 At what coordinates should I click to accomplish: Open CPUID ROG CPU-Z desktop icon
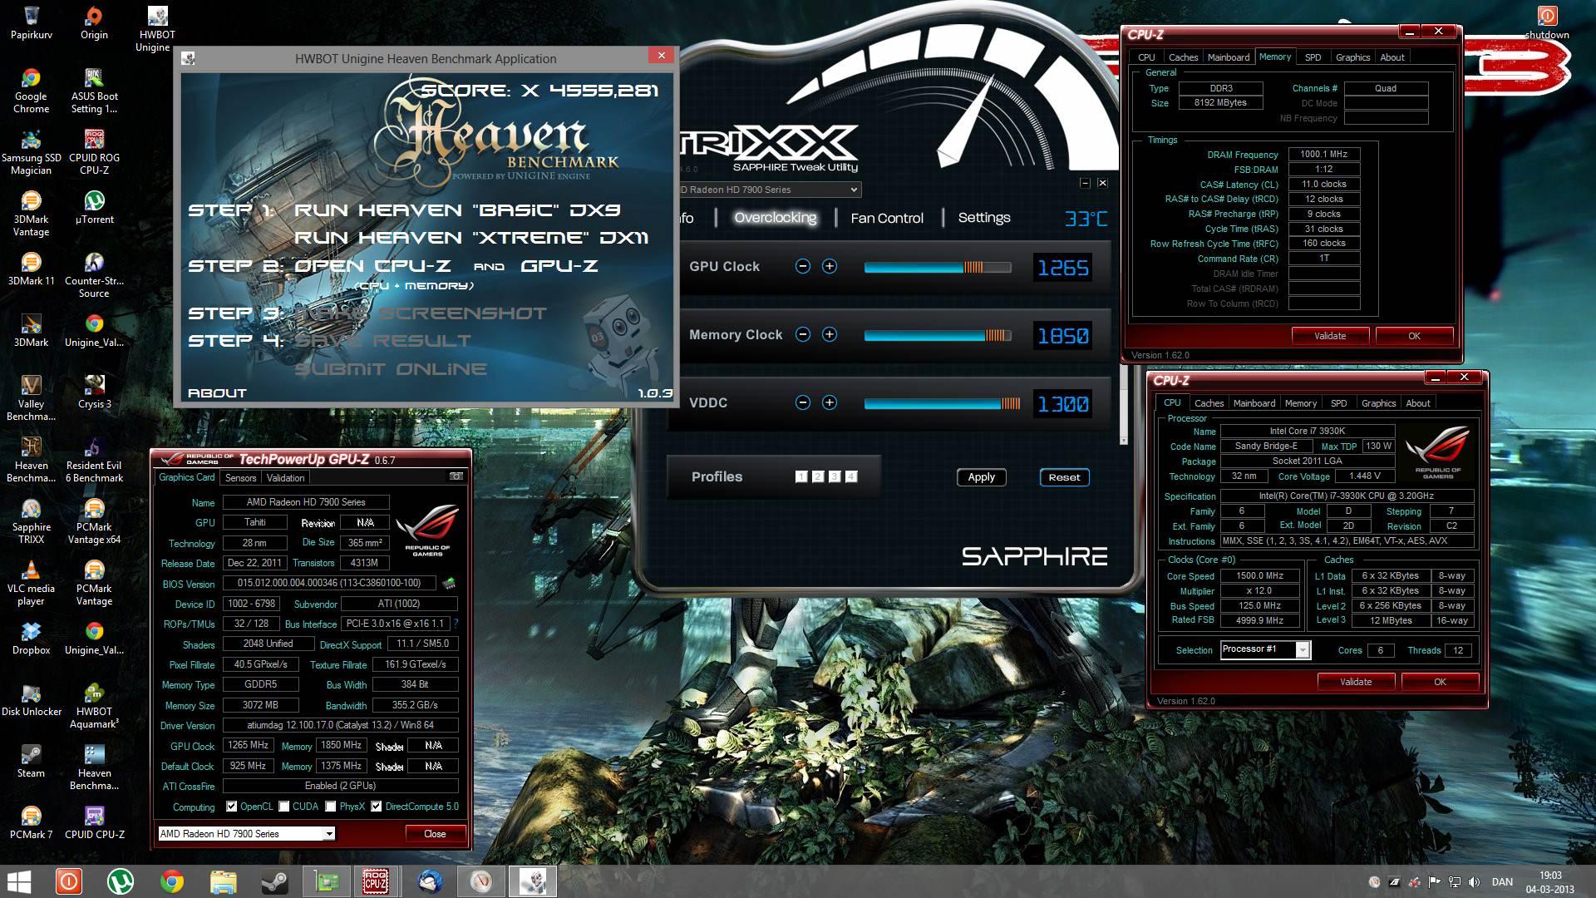pos(94,151)
